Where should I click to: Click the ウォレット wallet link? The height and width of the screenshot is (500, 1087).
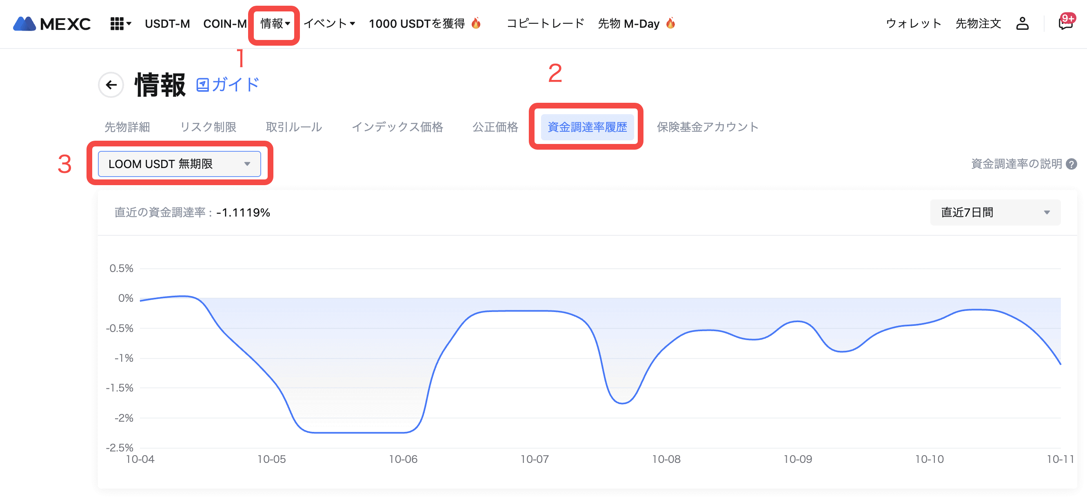click(914, 24)
